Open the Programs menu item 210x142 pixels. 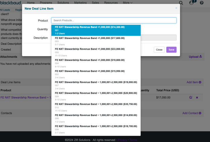point(46,3)
